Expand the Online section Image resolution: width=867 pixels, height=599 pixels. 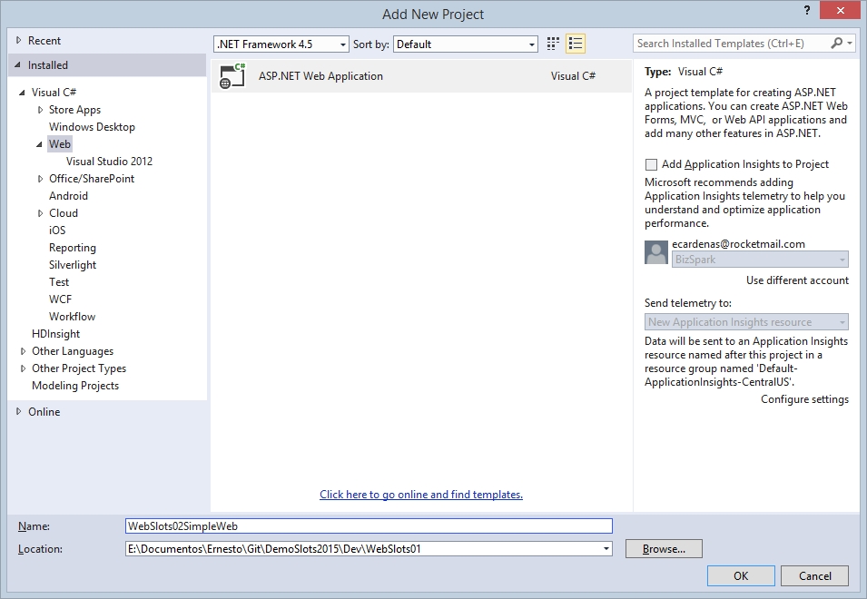pyautogui.click(x=19, y=412)
